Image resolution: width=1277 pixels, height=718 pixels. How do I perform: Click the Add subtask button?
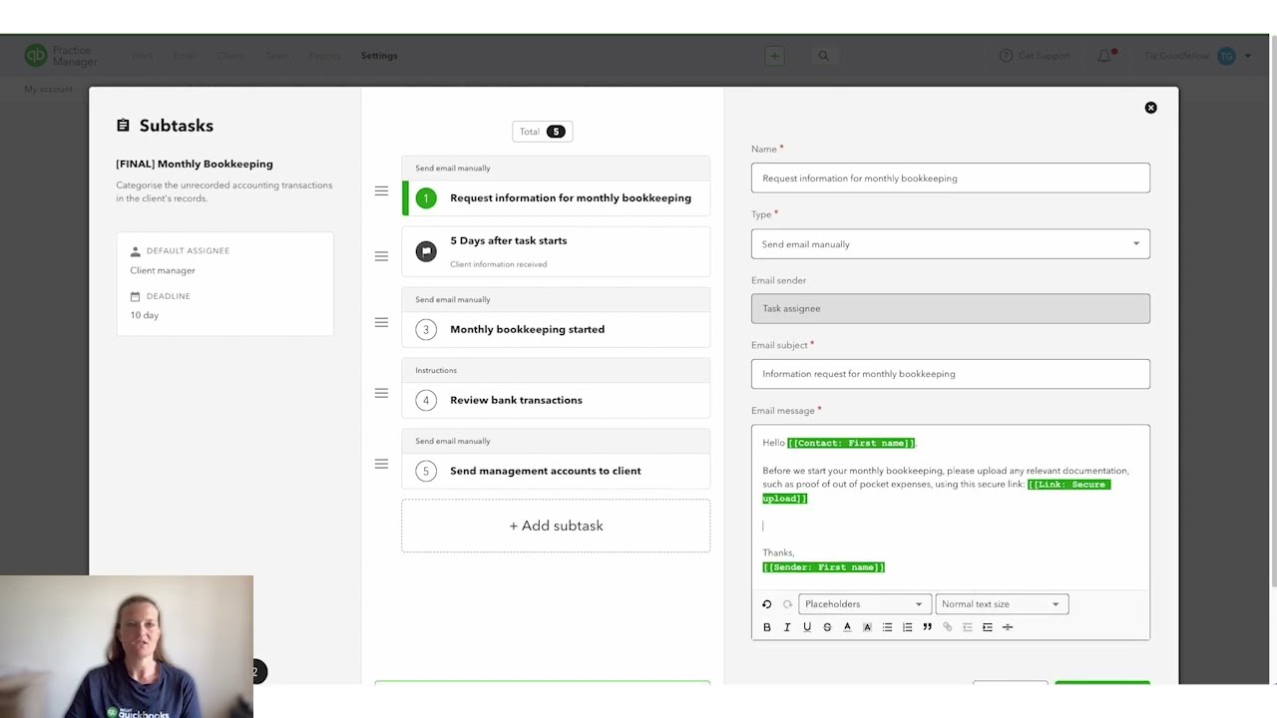(x=556, y=526)
